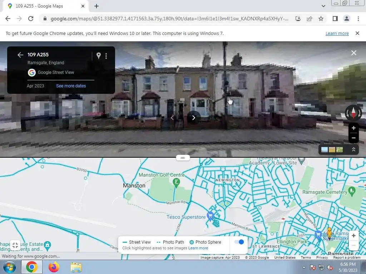
Task: Click the NEWINGTON area label
Action: pos(228,180)
